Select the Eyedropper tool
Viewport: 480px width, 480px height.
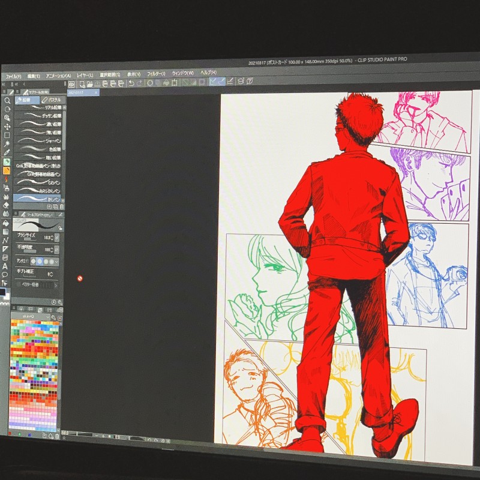[7, 152]
